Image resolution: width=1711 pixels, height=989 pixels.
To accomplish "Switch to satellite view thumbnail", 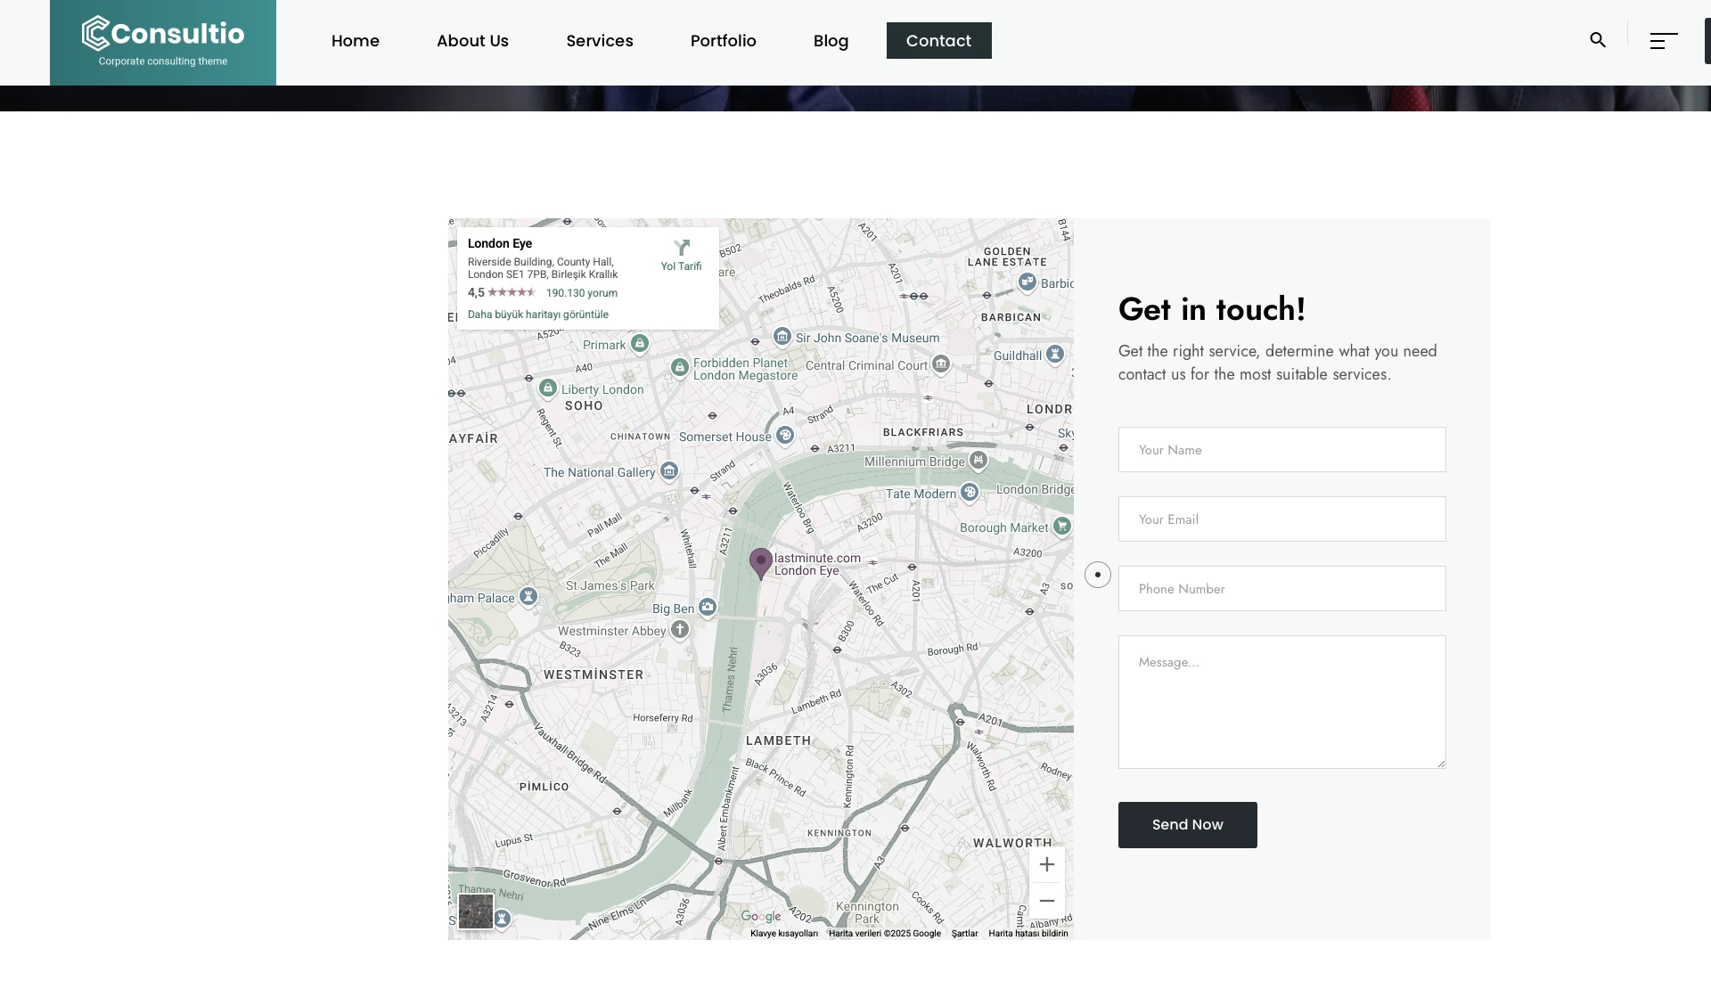I will [x=476, y=911].
